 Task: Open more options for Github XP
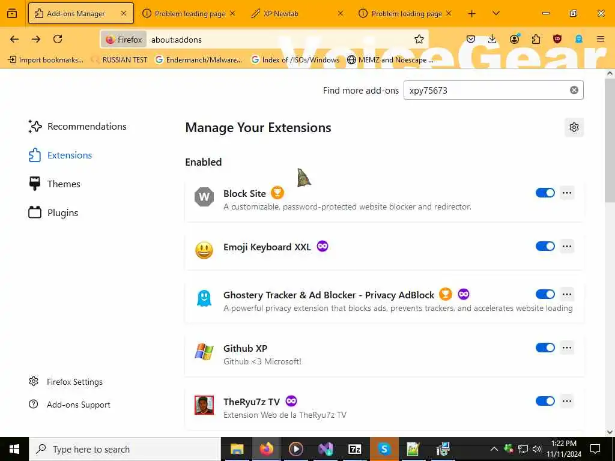[567, 348]
